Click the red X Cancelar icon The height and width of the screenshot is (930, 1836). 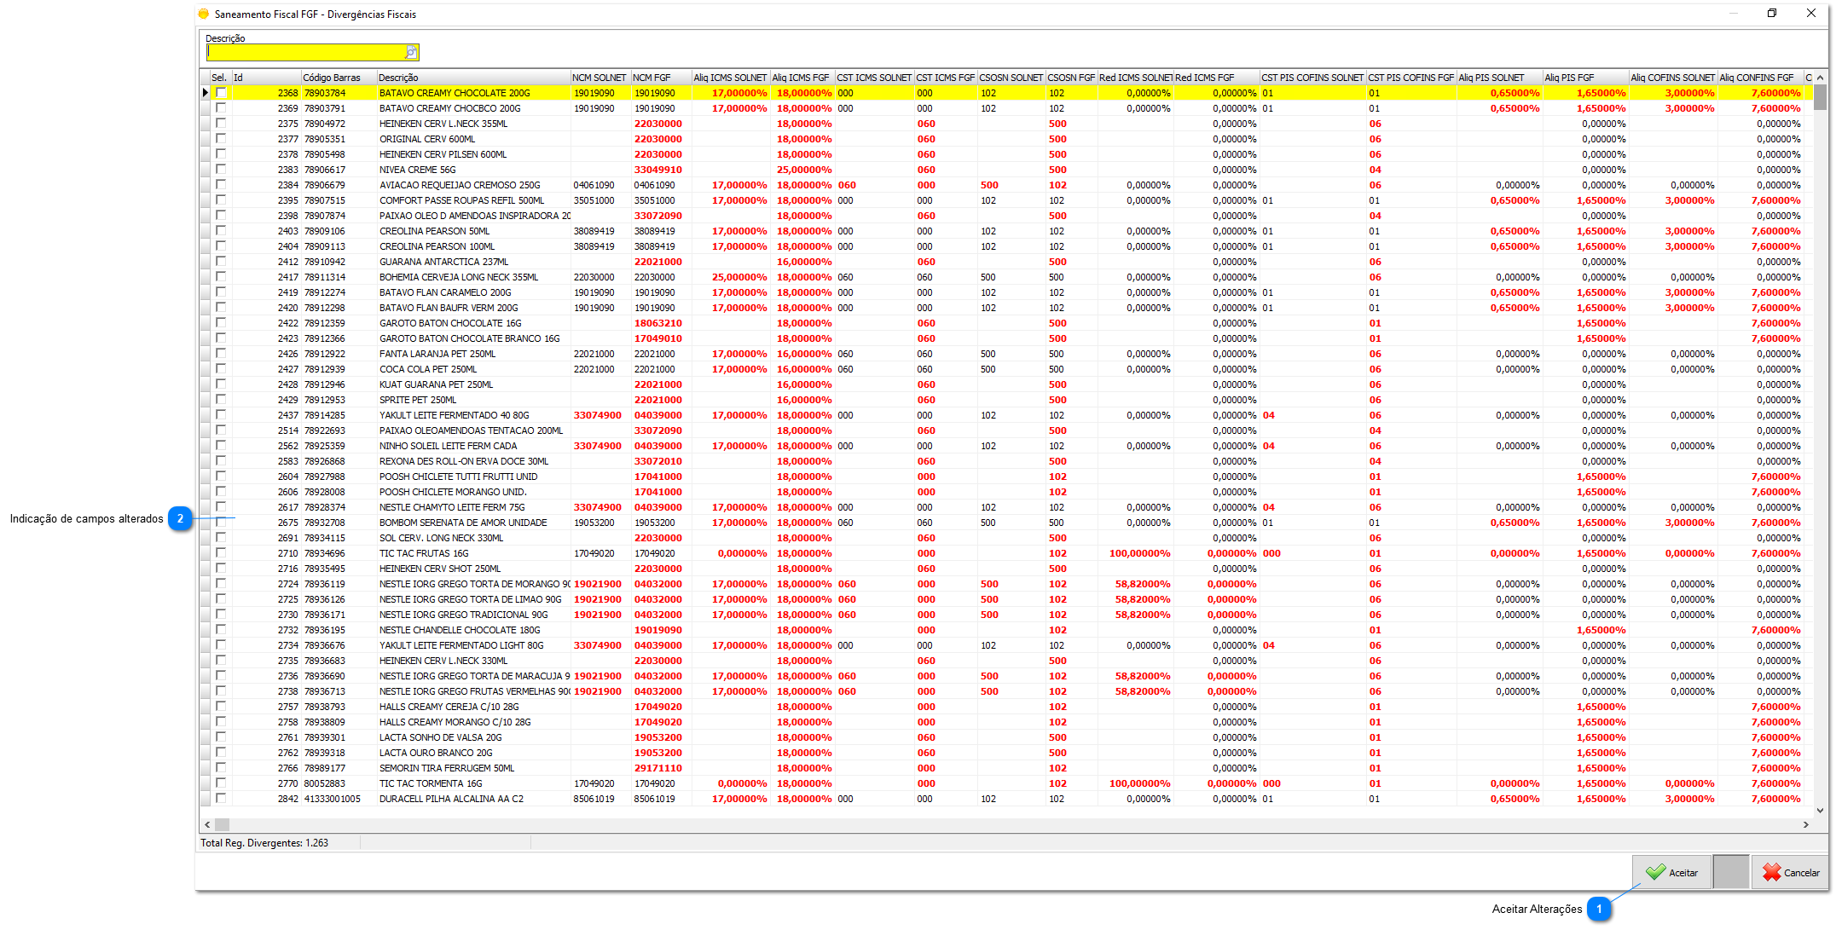click(x=1771, y=872)
